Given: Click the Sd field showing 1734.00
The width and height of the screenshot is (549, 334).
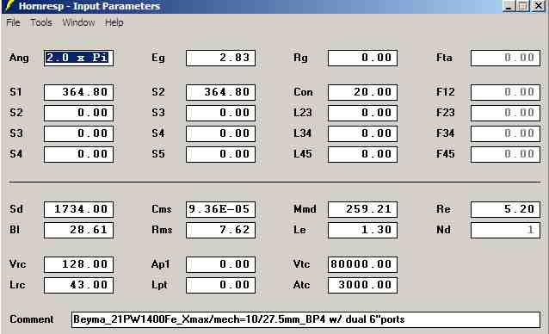Looking at the screenshot, I should coord(79,209).
